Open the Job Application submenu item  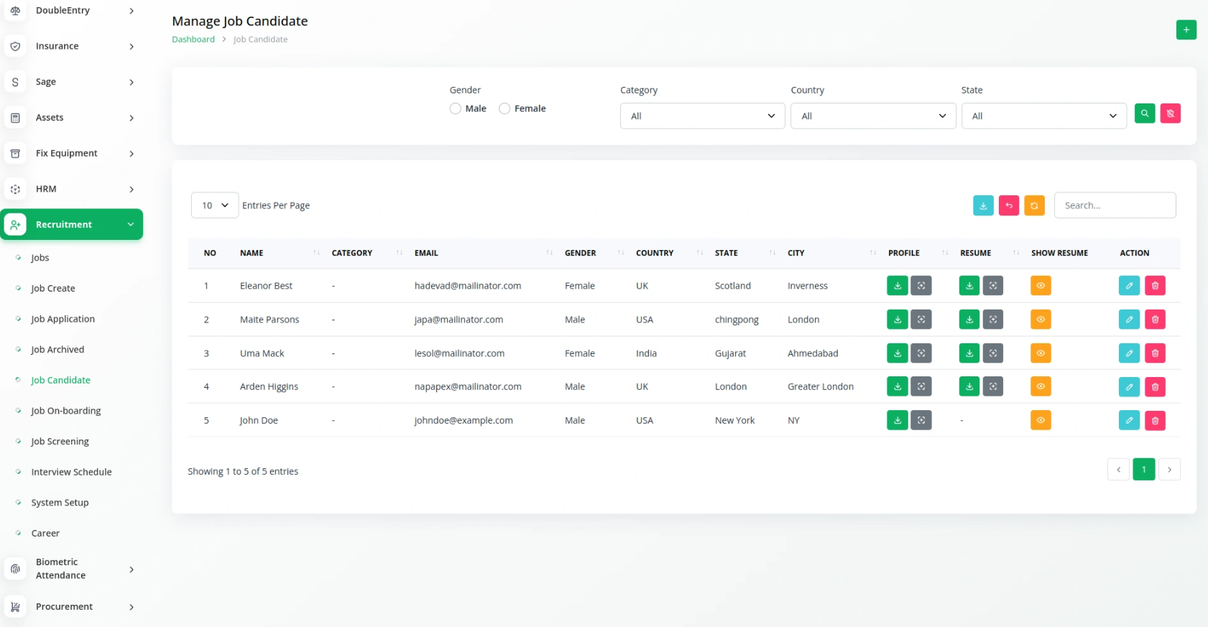point(63,319)
